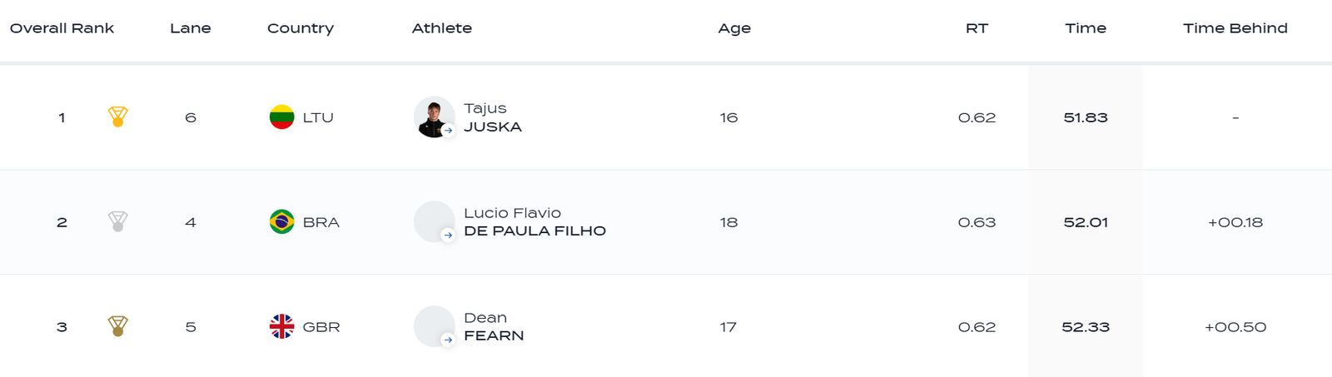Click the Lithuania flag icon

(x=281, y=117)
